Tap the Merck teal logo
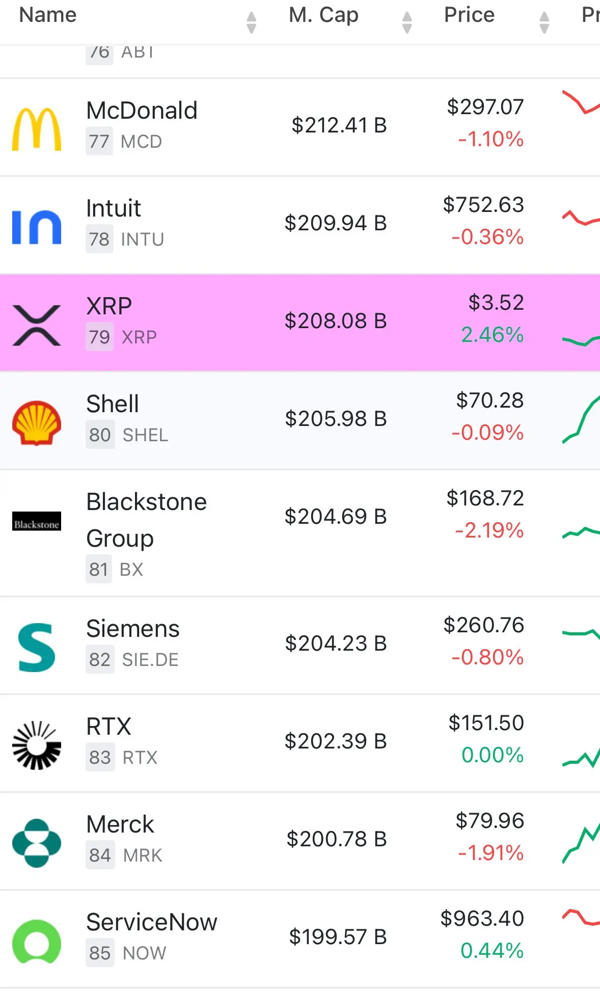The image size is (600, 991). tap(37, 843)
